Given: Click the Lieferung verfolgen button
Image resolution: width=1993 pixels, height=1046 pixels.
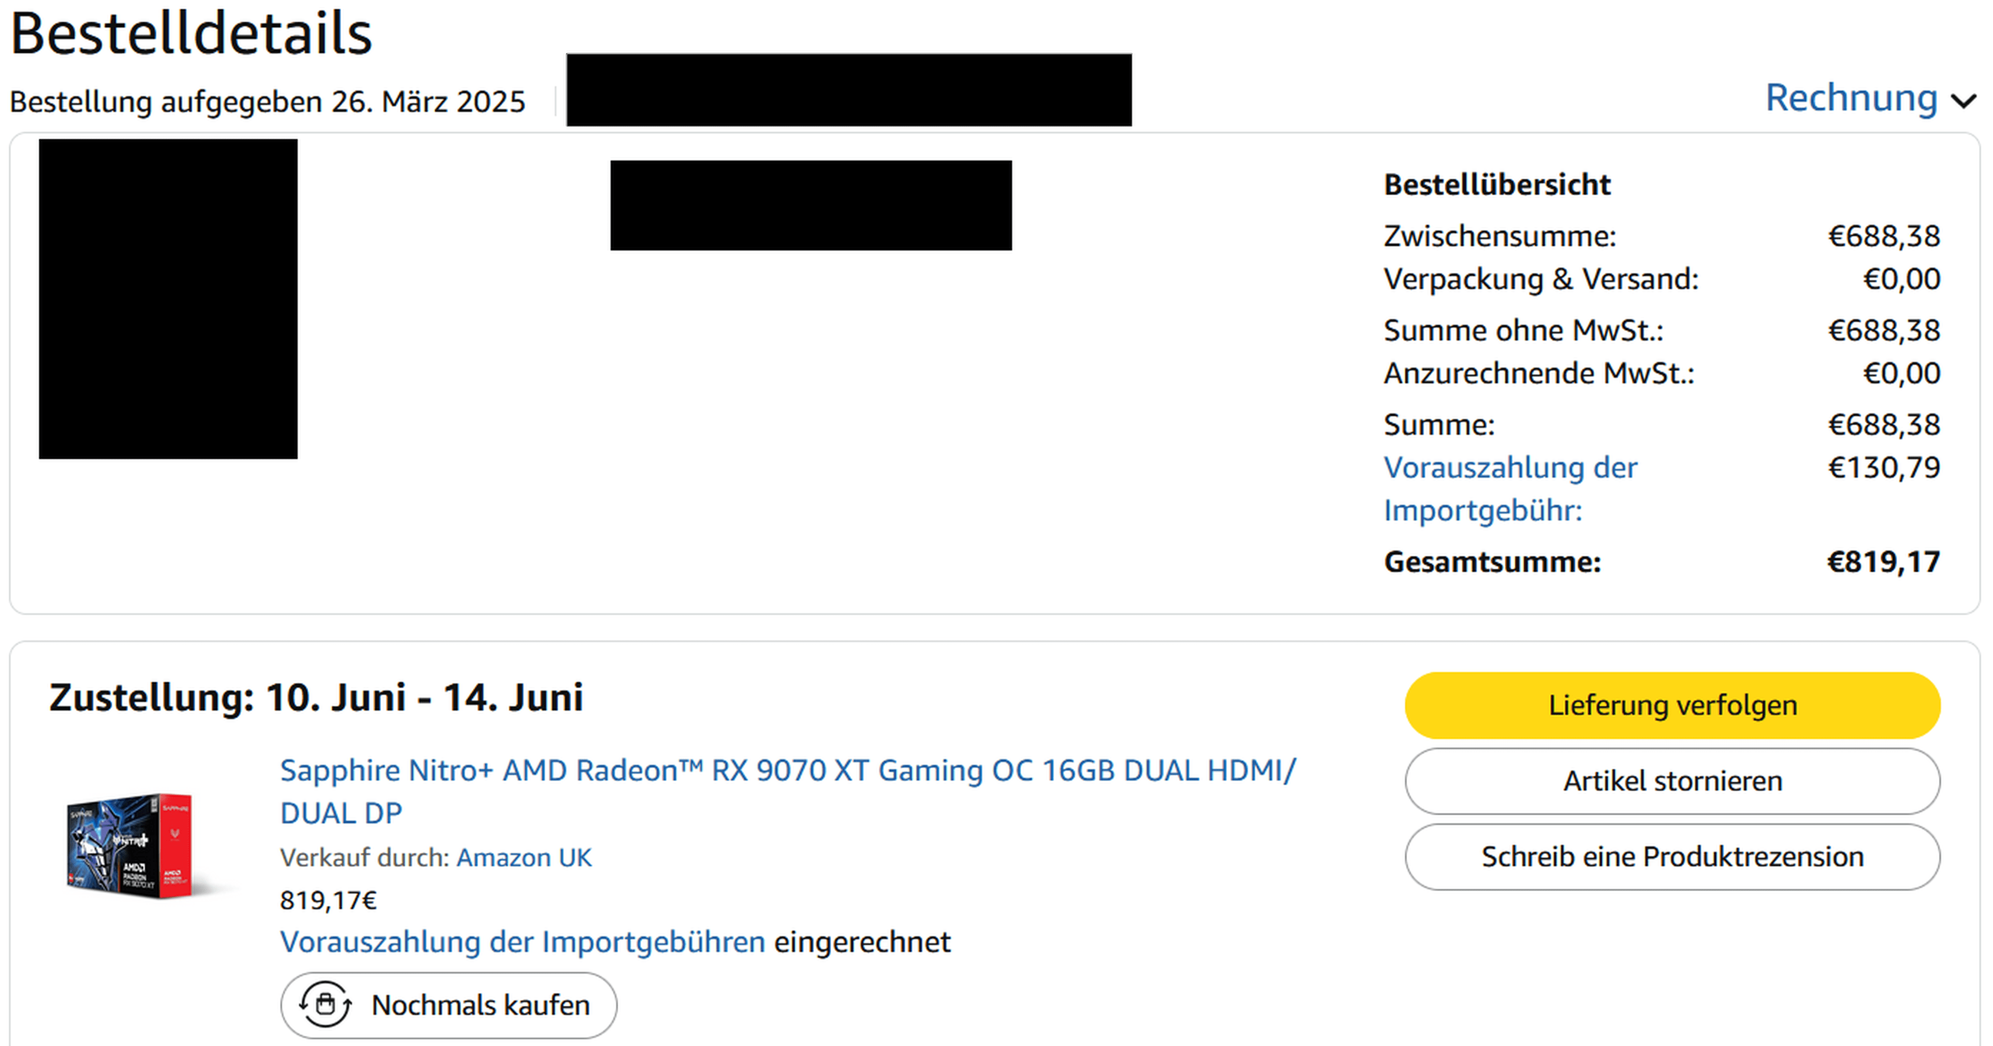Looking at the screenshot, I should tap(1672, 705).
